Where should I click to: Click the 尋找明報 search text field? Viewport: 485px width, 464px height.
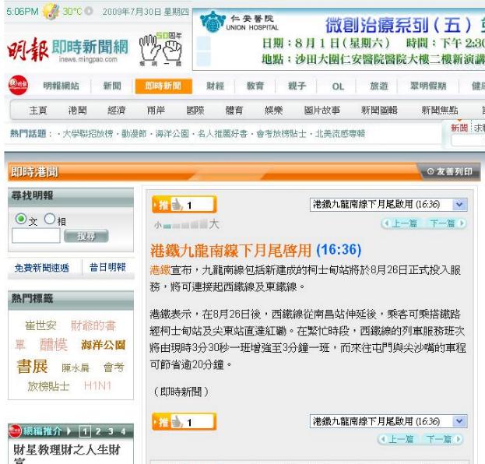coord(36,235)
